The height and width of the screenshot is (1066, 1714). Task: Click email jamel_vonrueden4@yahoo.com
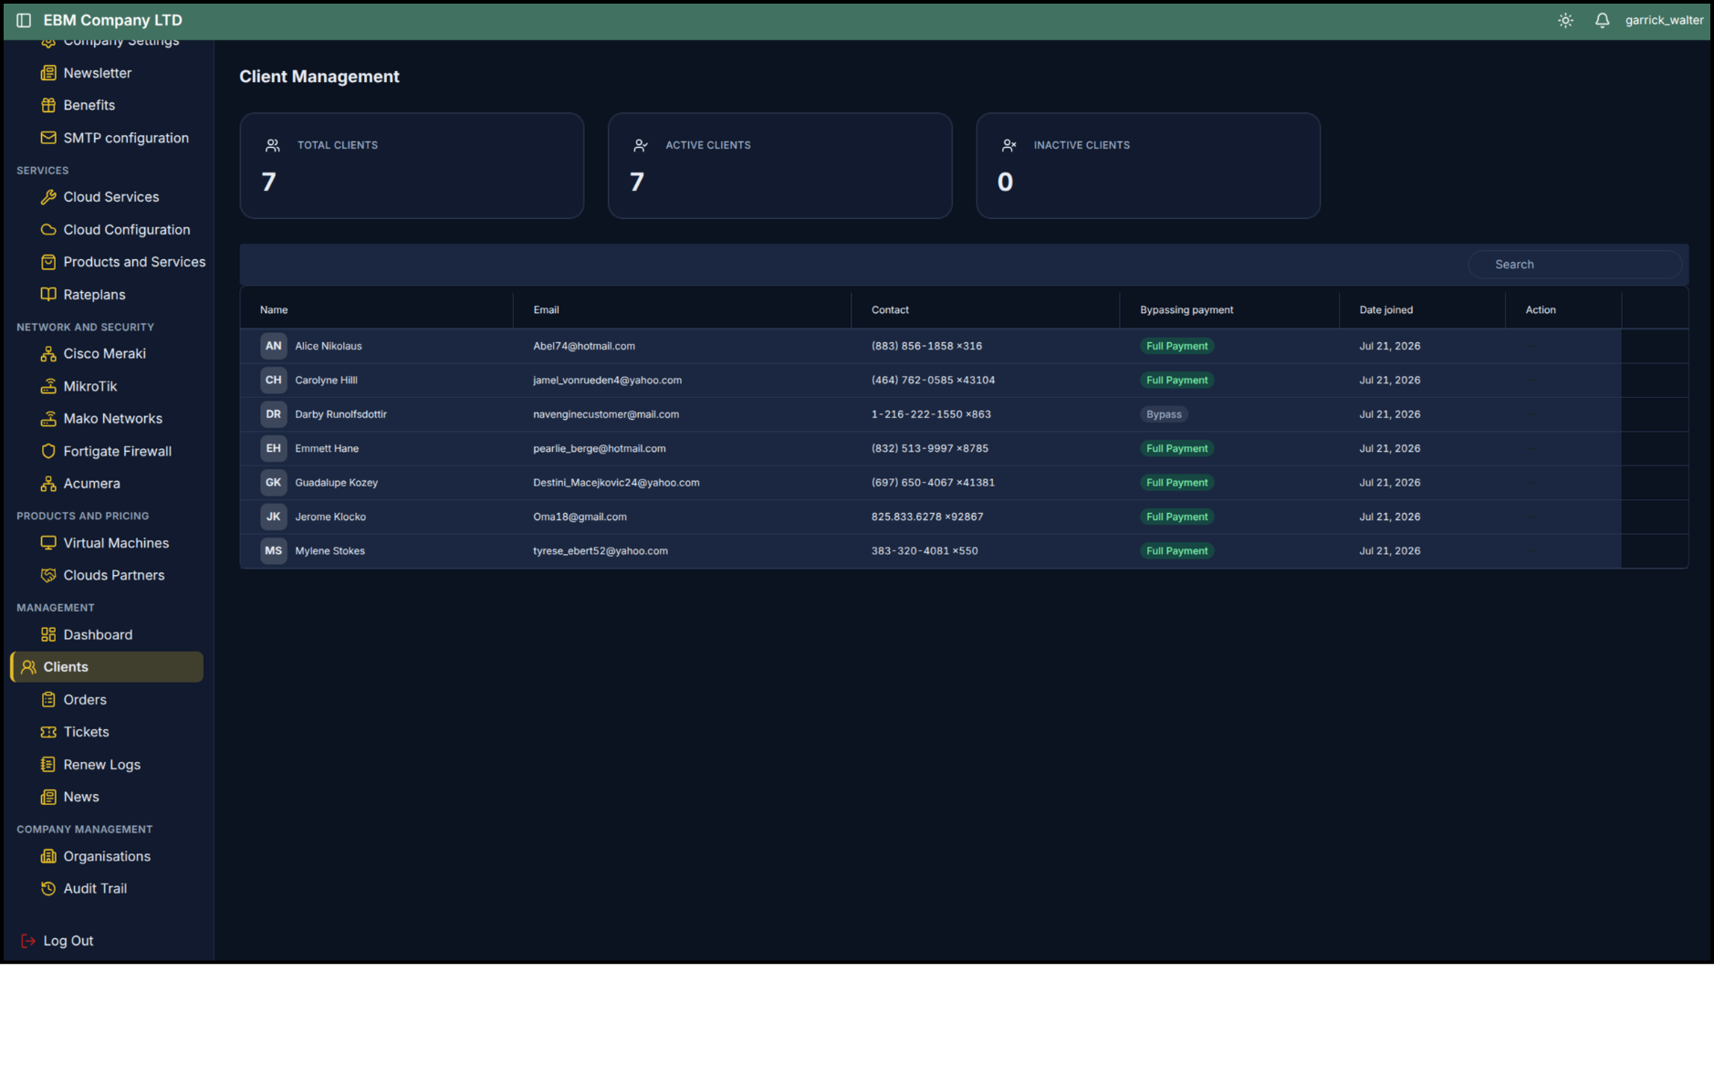coord(607,381)
